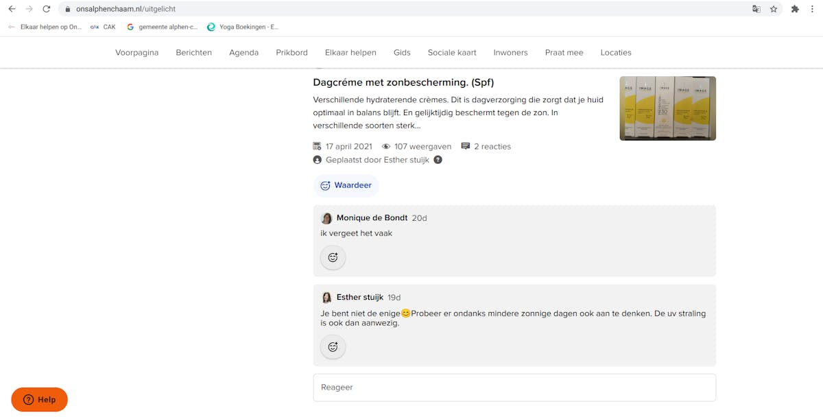
Task: Open the CAK bookmark
Action: tap(104, 27)
